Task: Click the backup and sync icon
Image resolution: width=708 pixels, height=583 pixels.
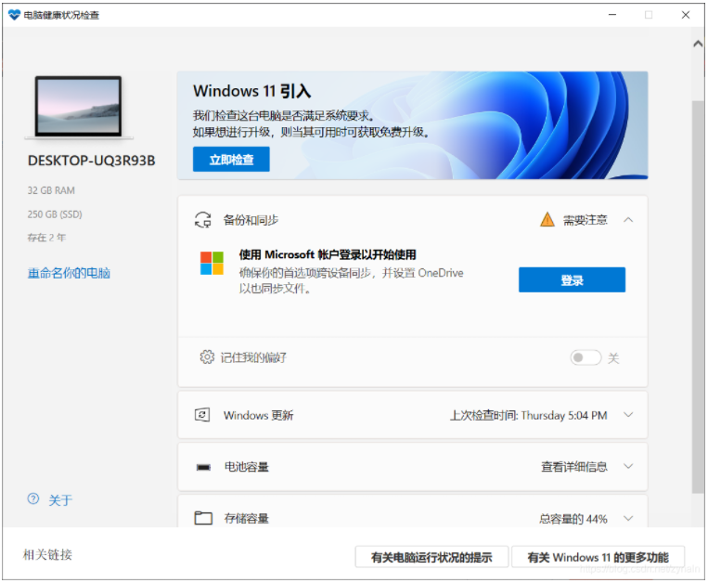Action: (202, 220)
